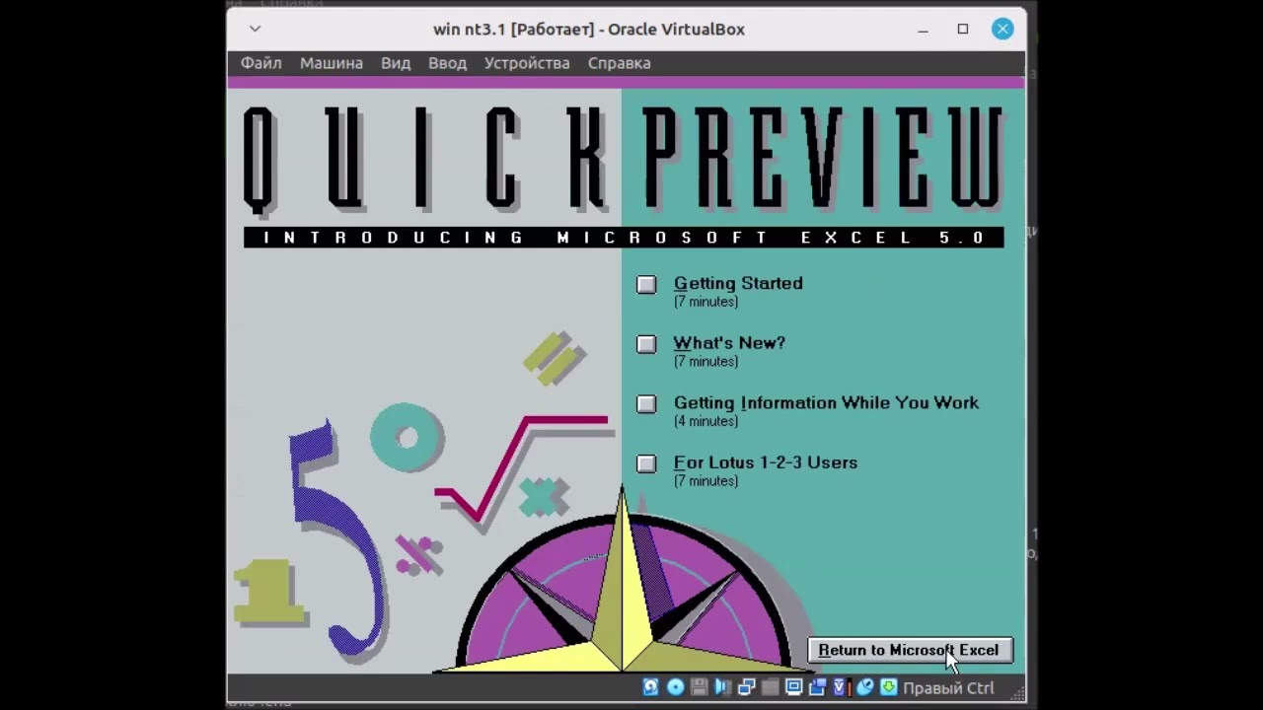The width and height of the screenshot is (1263, 710).
Task: Click the virtualization V status icon
Action: (842, 687)
